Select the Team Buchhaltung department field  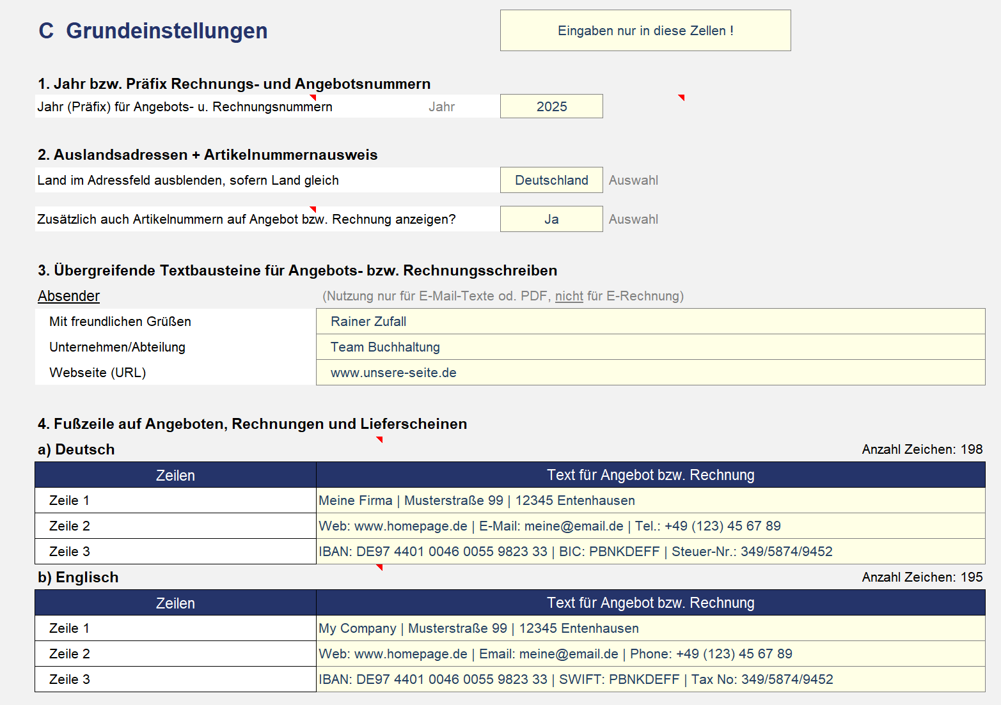click(650, 347)
